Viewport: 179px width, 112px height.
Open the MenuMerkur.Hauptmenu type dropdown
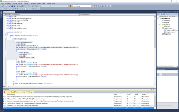[79, 15]
